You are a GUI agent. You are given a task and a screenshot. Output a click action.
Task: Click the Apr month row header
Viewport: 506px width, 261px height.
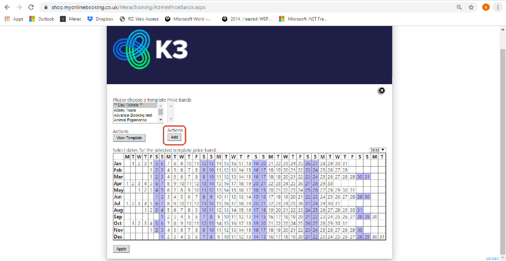(118, 184)
